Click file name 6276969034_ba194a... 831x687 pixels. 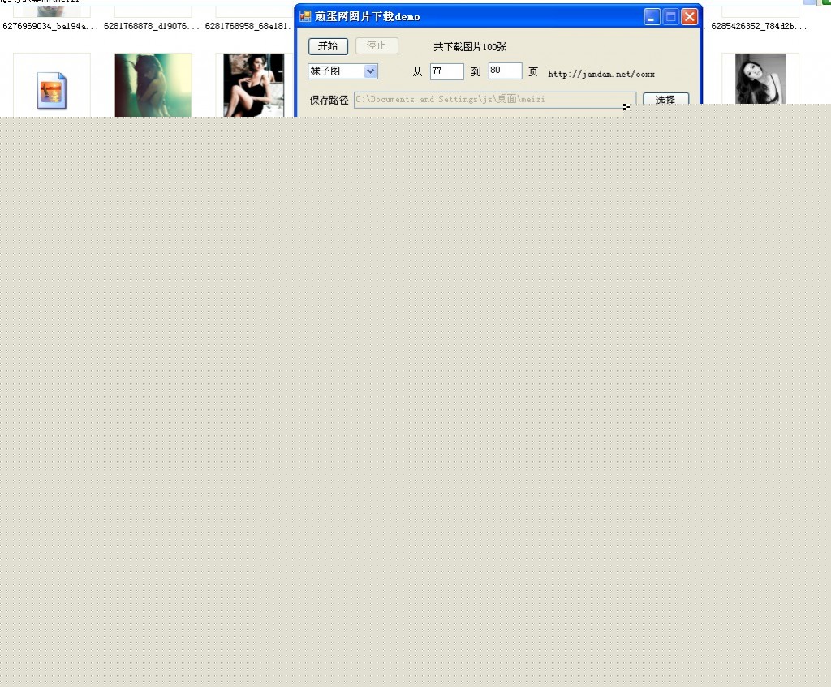point(50,26)
